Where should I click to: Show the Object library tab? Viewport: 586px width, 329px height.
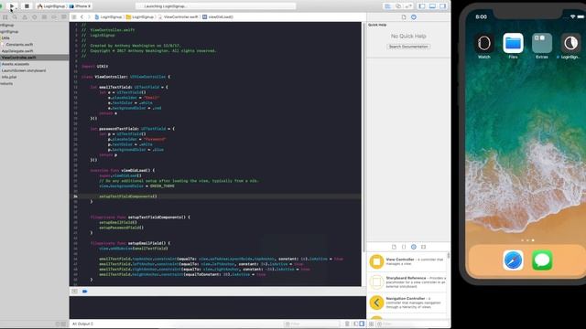[414, 247]
